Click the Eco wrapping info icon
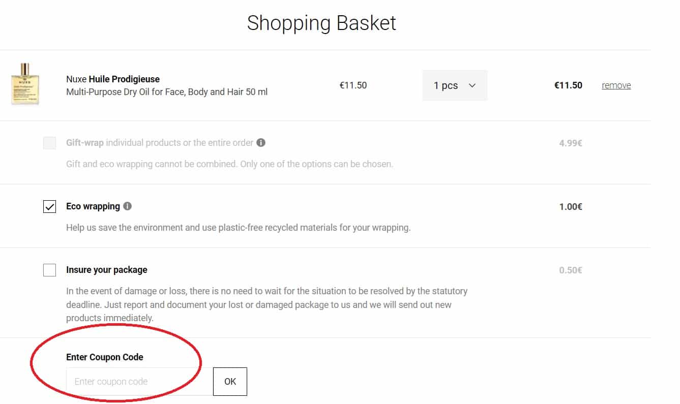This screenshot has height=404, width=680. pos(128,206)
